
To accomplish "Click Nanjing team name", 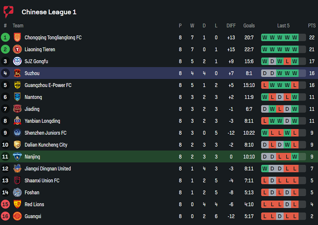I will tap(32, 157).
